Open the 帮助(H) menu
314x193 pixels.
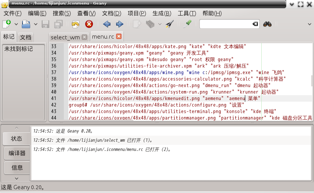click(212, 13)
